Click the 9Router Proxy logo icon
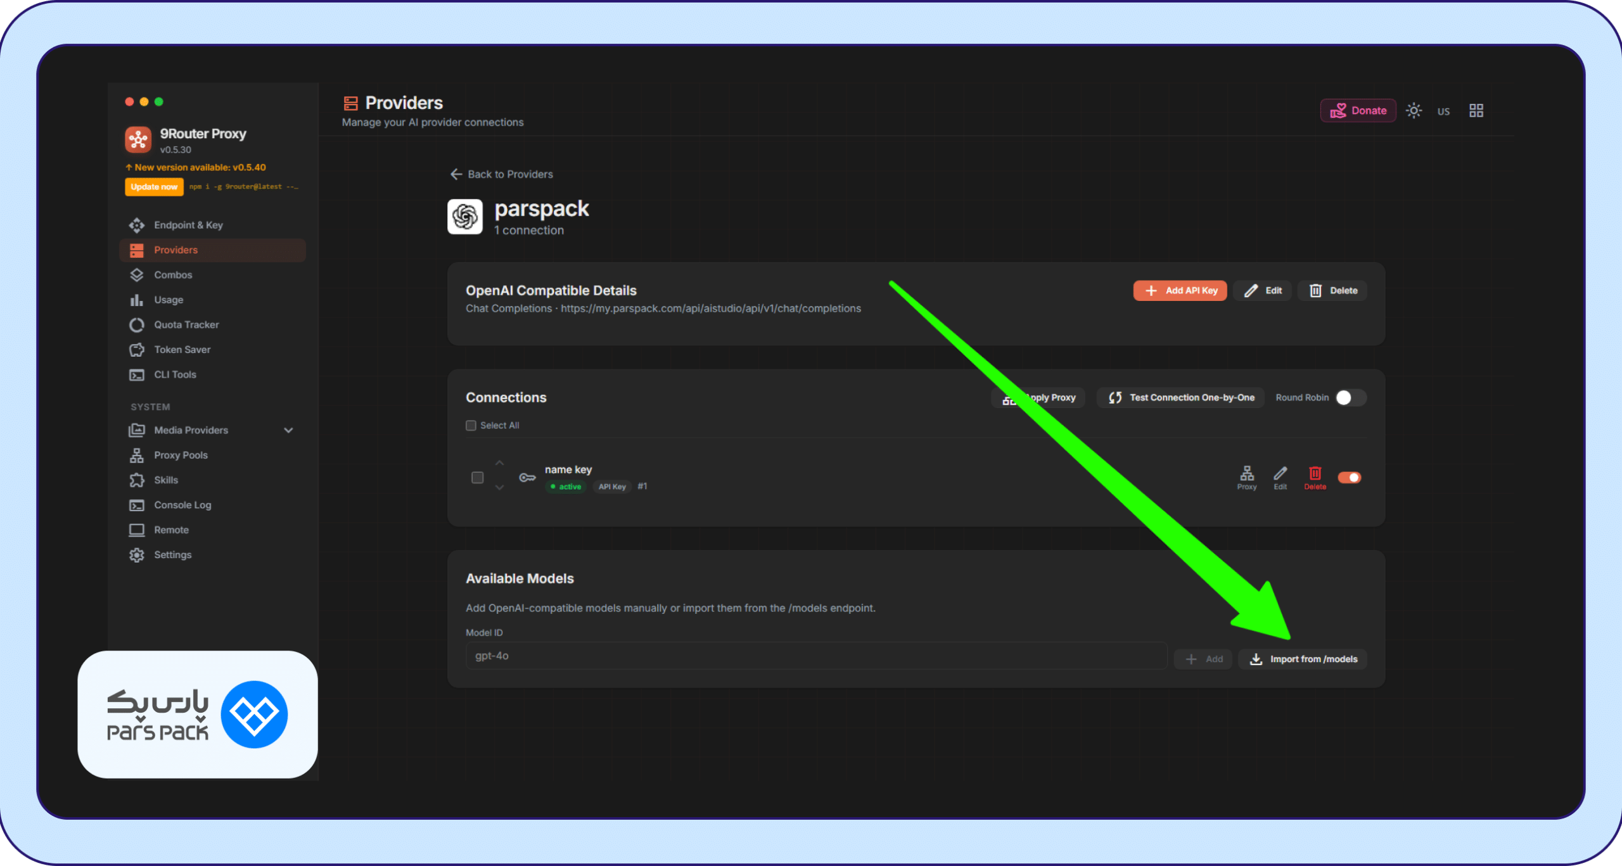 tap(138, 140)
